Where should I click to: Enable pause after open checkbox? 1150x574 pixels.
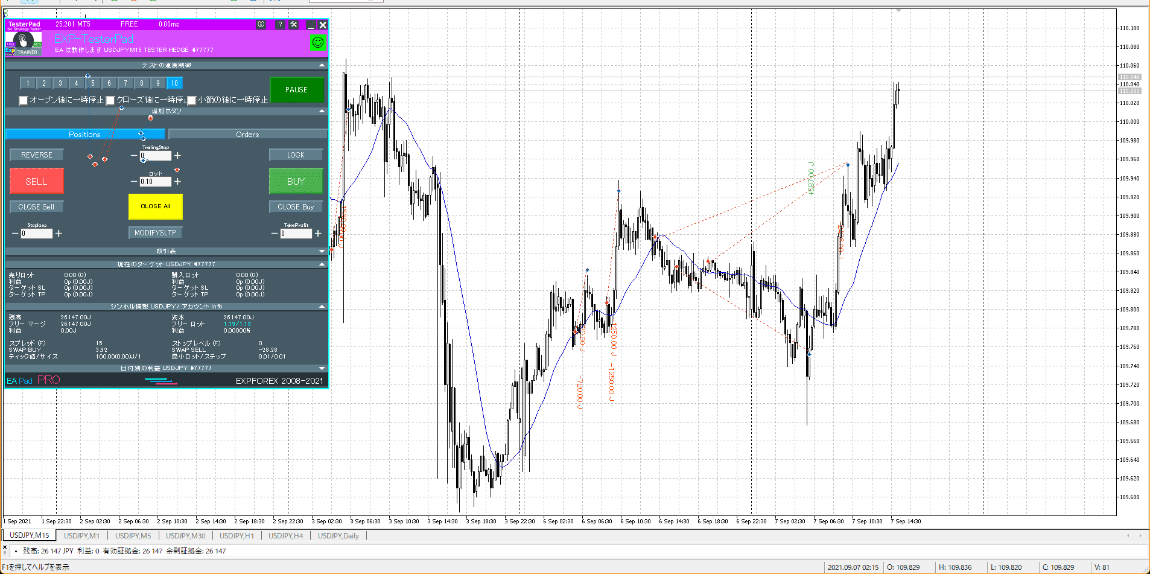click(24, 100)
